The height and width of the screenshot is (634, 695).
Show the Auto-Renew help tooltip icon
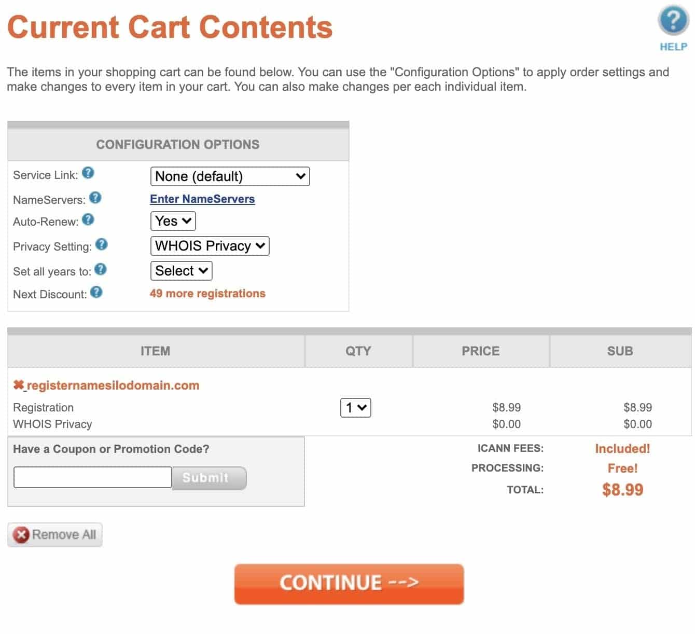tap(88, 219)
